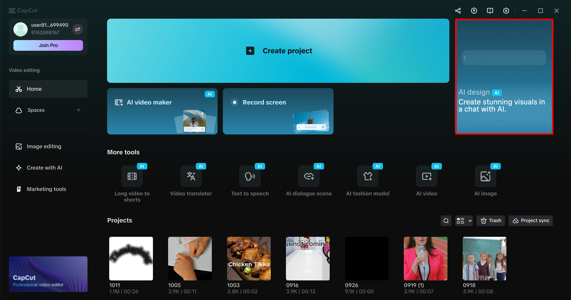The width and height of the screenshot is (571, 300).
Task: Search projects with the magnifier icon
Action: coord(446,221)
